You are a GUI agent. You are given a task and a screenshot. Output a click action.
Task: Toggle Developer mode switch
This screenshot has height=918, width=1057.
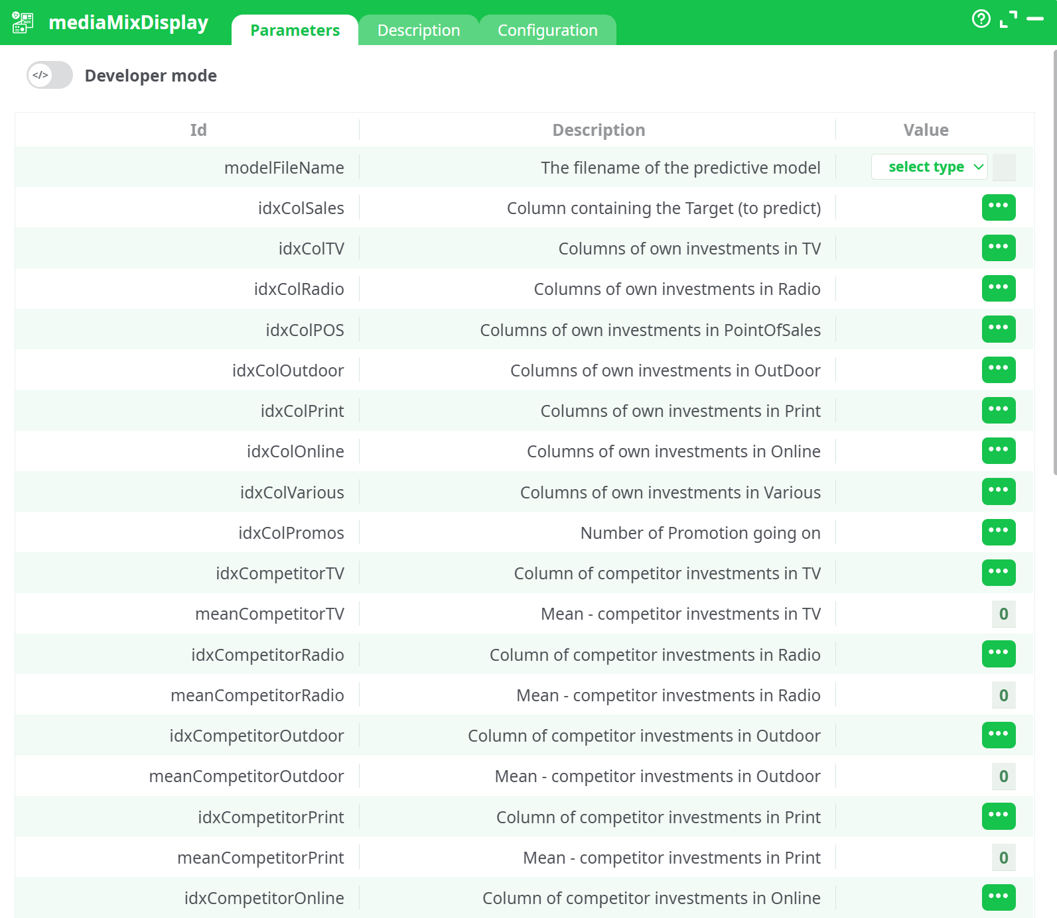click(50, 76)
